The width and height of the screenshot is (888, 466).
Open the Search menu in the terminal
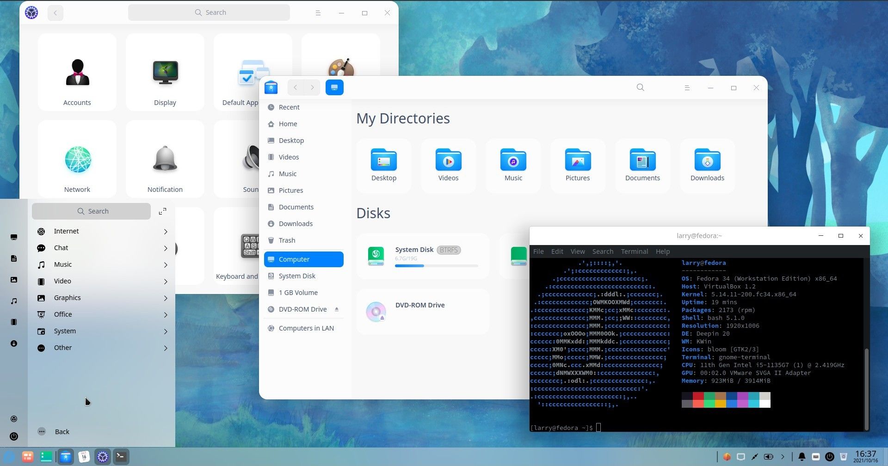(x=603, y=251)
